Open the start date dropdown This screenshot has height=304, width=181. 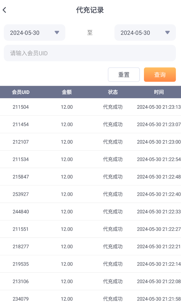[x=35, y=33]
